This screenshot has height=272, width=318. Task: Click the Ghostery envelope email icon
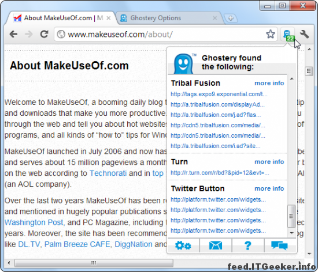pyautogui.click(x=216, y=245)
